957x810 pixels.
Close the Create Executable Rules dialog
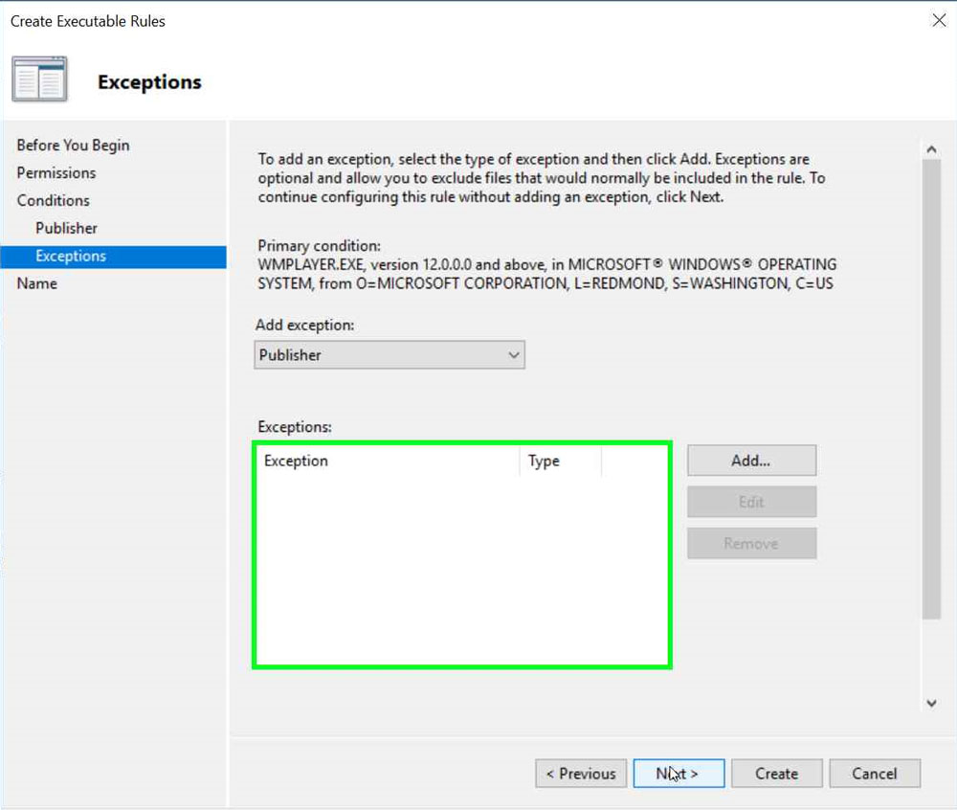tap(939, 20)
